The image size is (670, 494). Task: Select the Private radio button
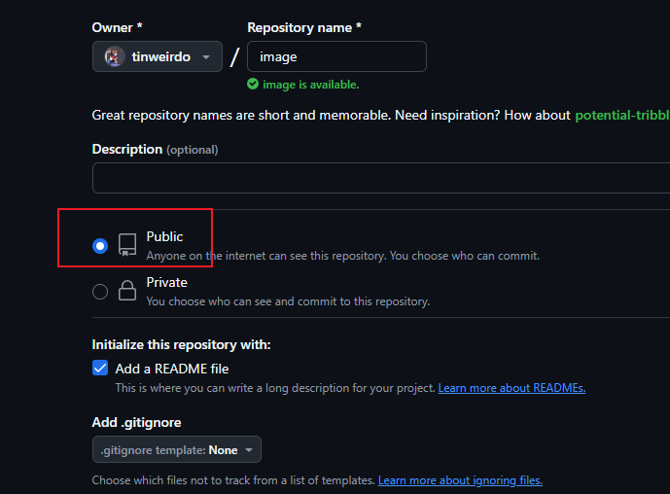click(100, 291)
